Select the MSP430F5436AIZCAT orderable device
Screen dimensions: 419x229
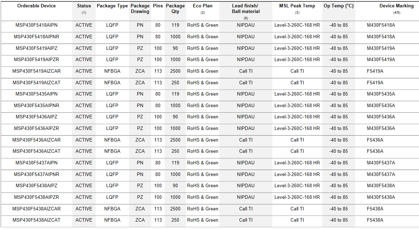(36, 151)
